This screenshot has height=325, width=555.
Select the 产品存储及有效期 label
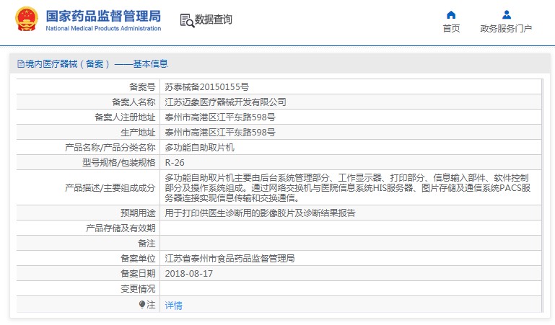click(x=121, y=228)
